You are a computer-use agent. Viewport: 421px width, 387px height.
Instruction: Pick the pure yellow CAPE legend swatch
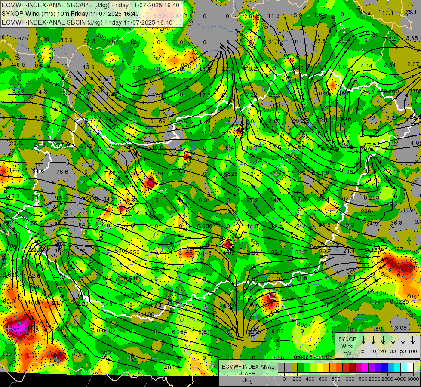(x=320, y=368)
